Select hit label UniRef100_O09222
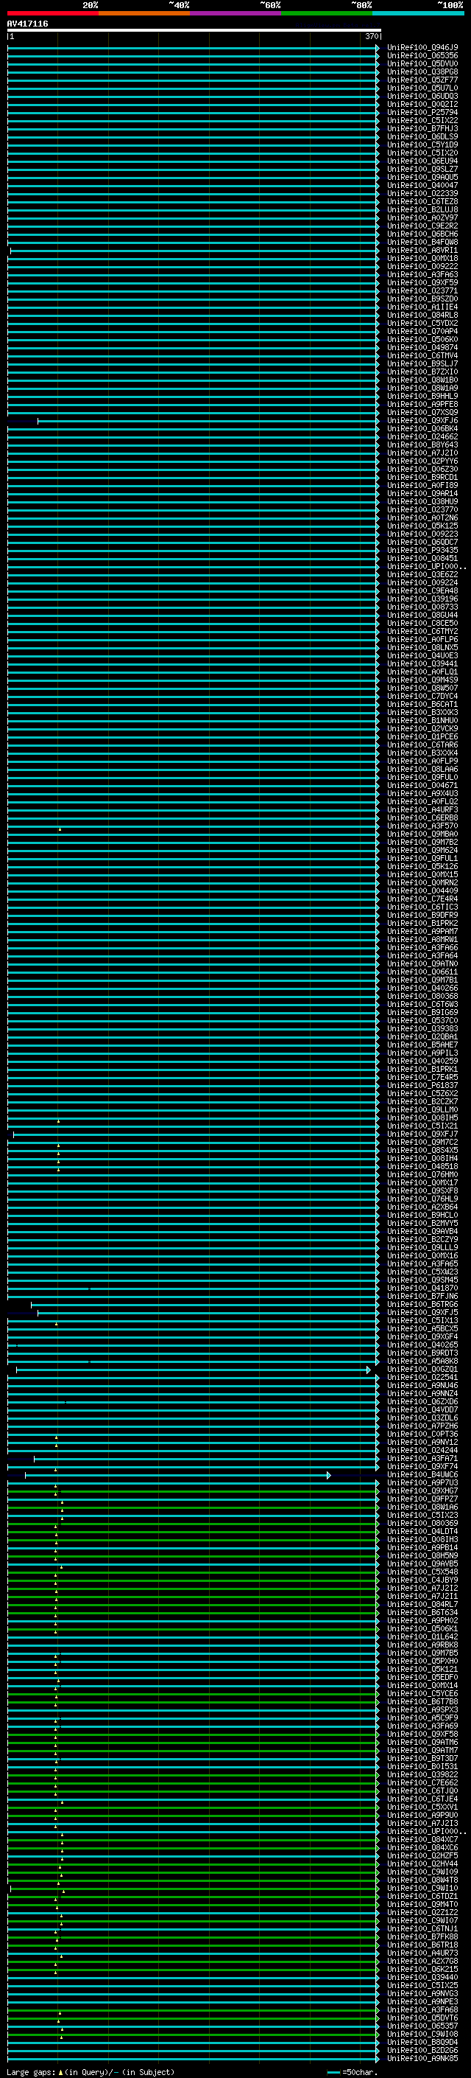Image resolution: width=471 pixels, height=2078 pixels. 422,266
